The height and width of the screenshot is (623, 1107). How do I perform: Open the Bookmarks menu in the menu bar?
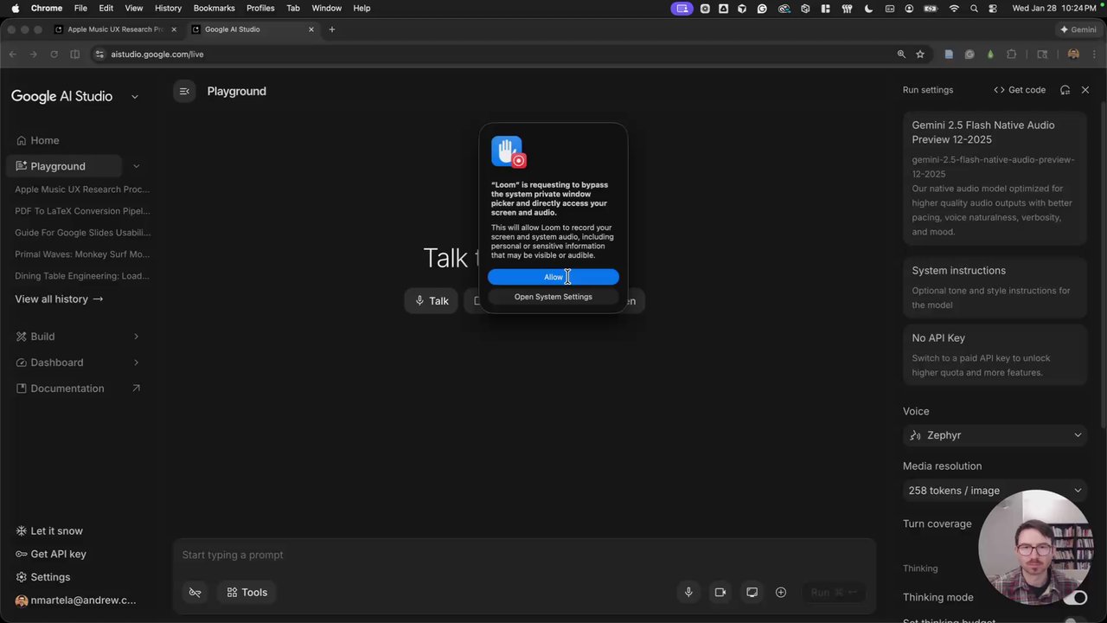(x=214, y=8)
